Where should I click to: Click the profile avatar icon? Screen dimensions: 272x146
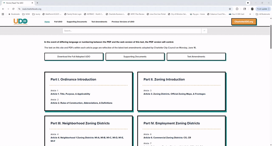252,9
